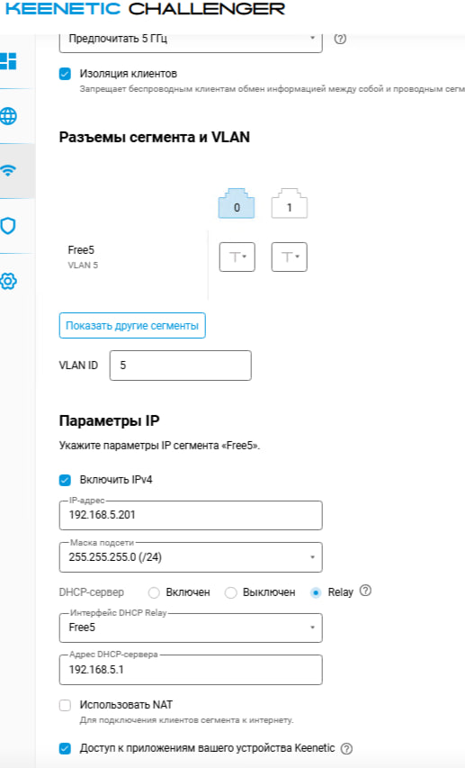Screen dimensions: 465x768
Task: Select DHCP-сервер Выключен radio option
Action: 230,592
